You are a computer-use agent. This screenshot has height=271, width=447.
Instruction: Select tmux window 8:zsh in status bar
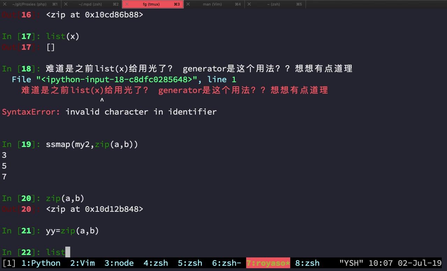307,263
